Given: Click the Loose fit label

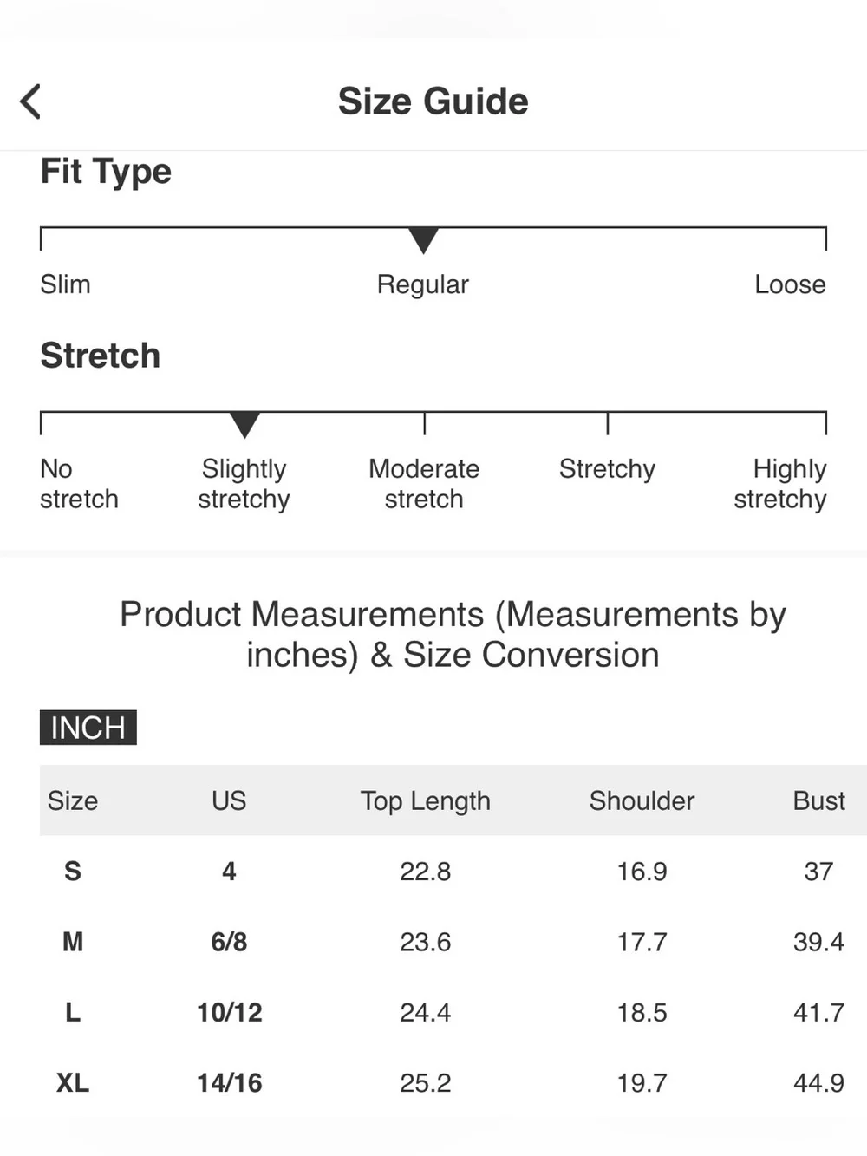Looking at the screenshot, I should tap(790, 284).
